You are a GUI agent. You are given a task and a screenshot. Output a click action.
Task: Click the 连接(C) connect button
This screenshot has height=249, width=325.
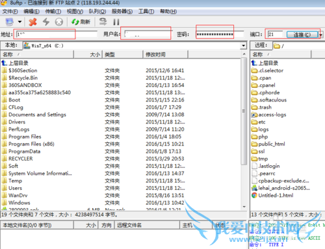coord(302,34)
